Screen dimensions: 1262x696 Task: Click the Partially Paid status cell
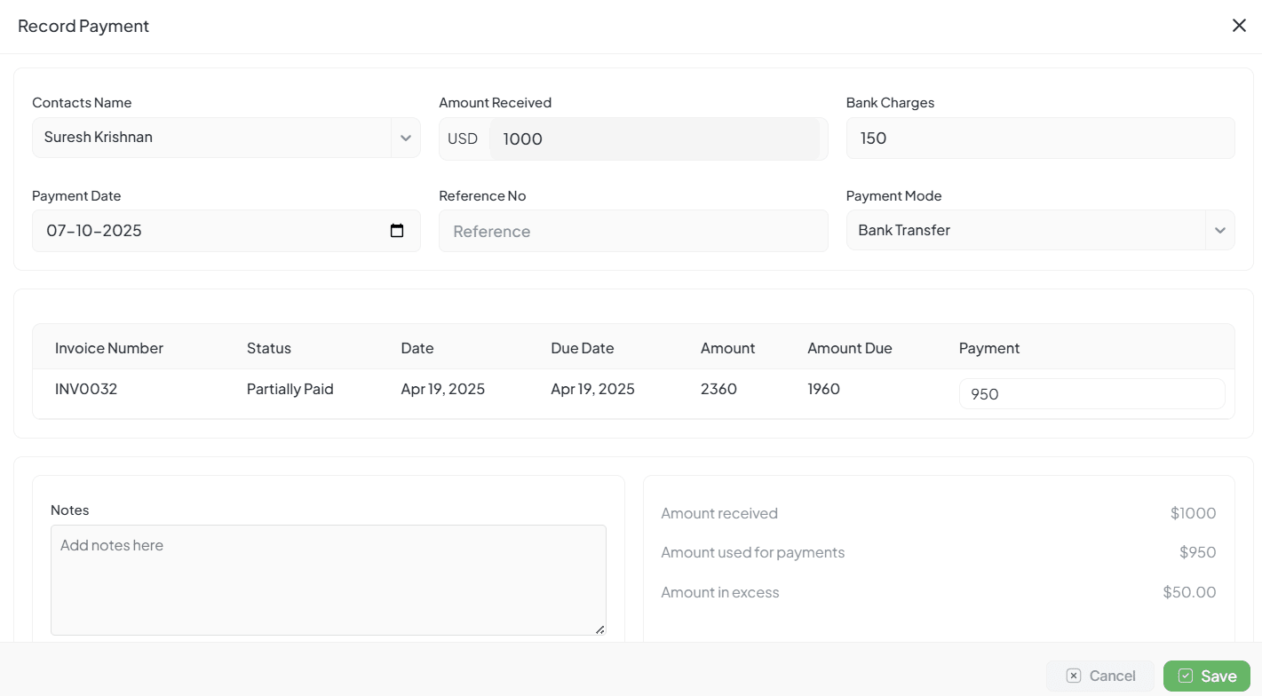290,389
